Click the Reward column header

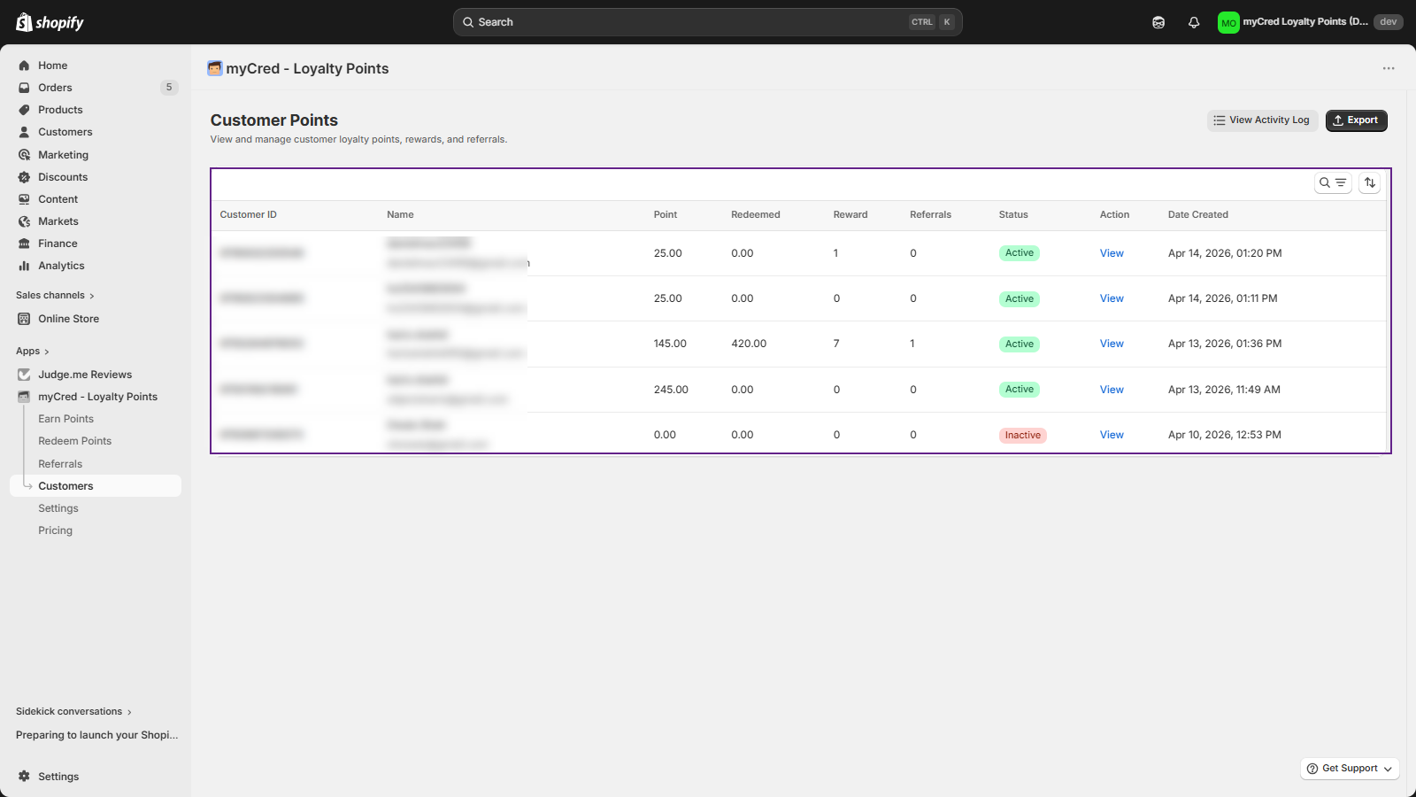(x=850, y=215)
